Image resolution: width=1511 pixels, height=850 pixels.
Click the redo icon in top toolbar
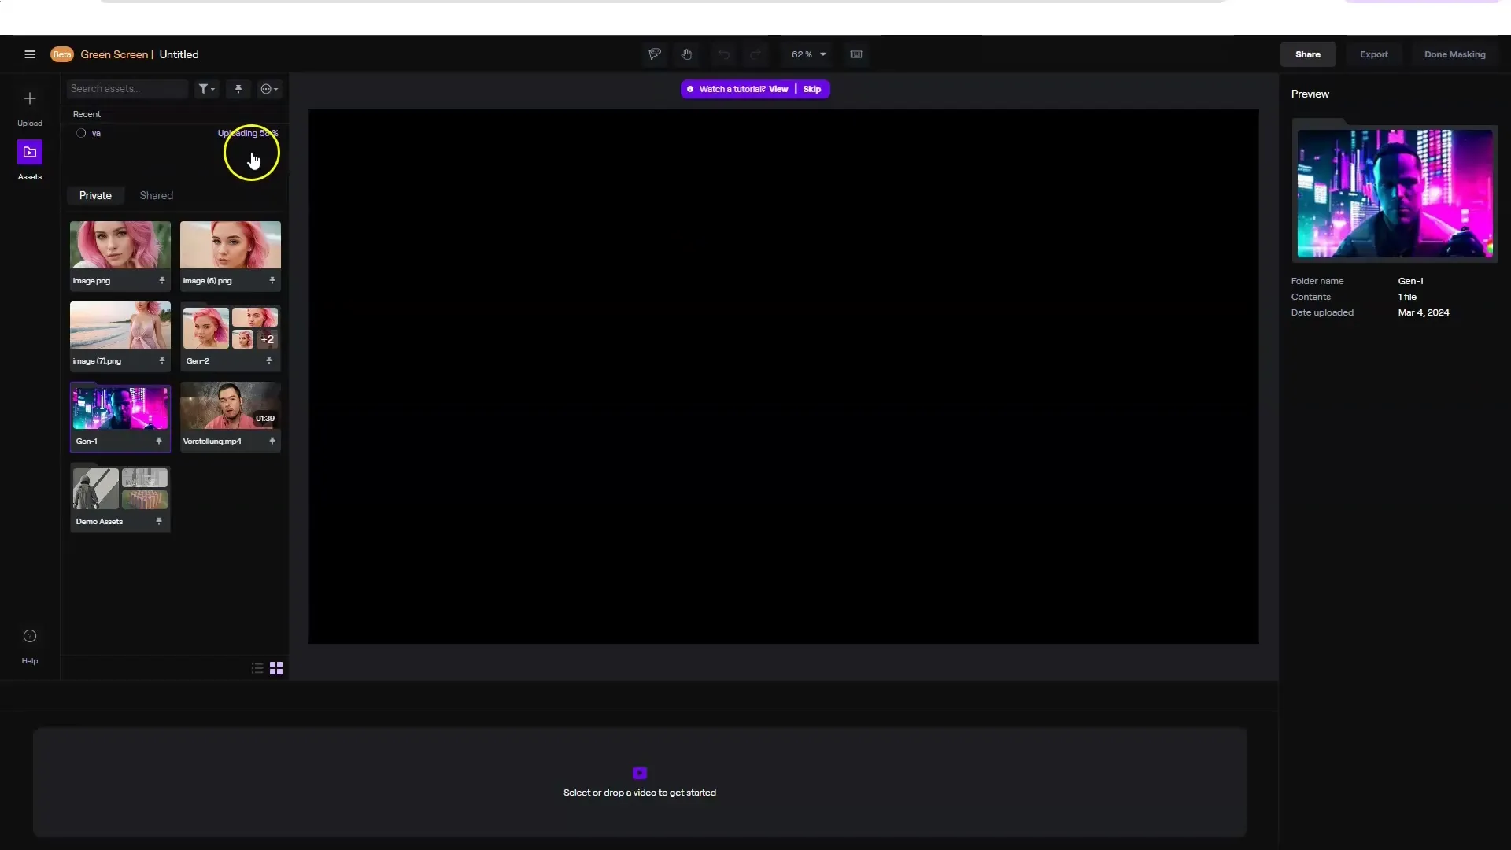[x=755, y=54]
